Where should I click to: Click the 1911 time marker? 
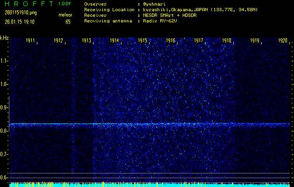30,40
